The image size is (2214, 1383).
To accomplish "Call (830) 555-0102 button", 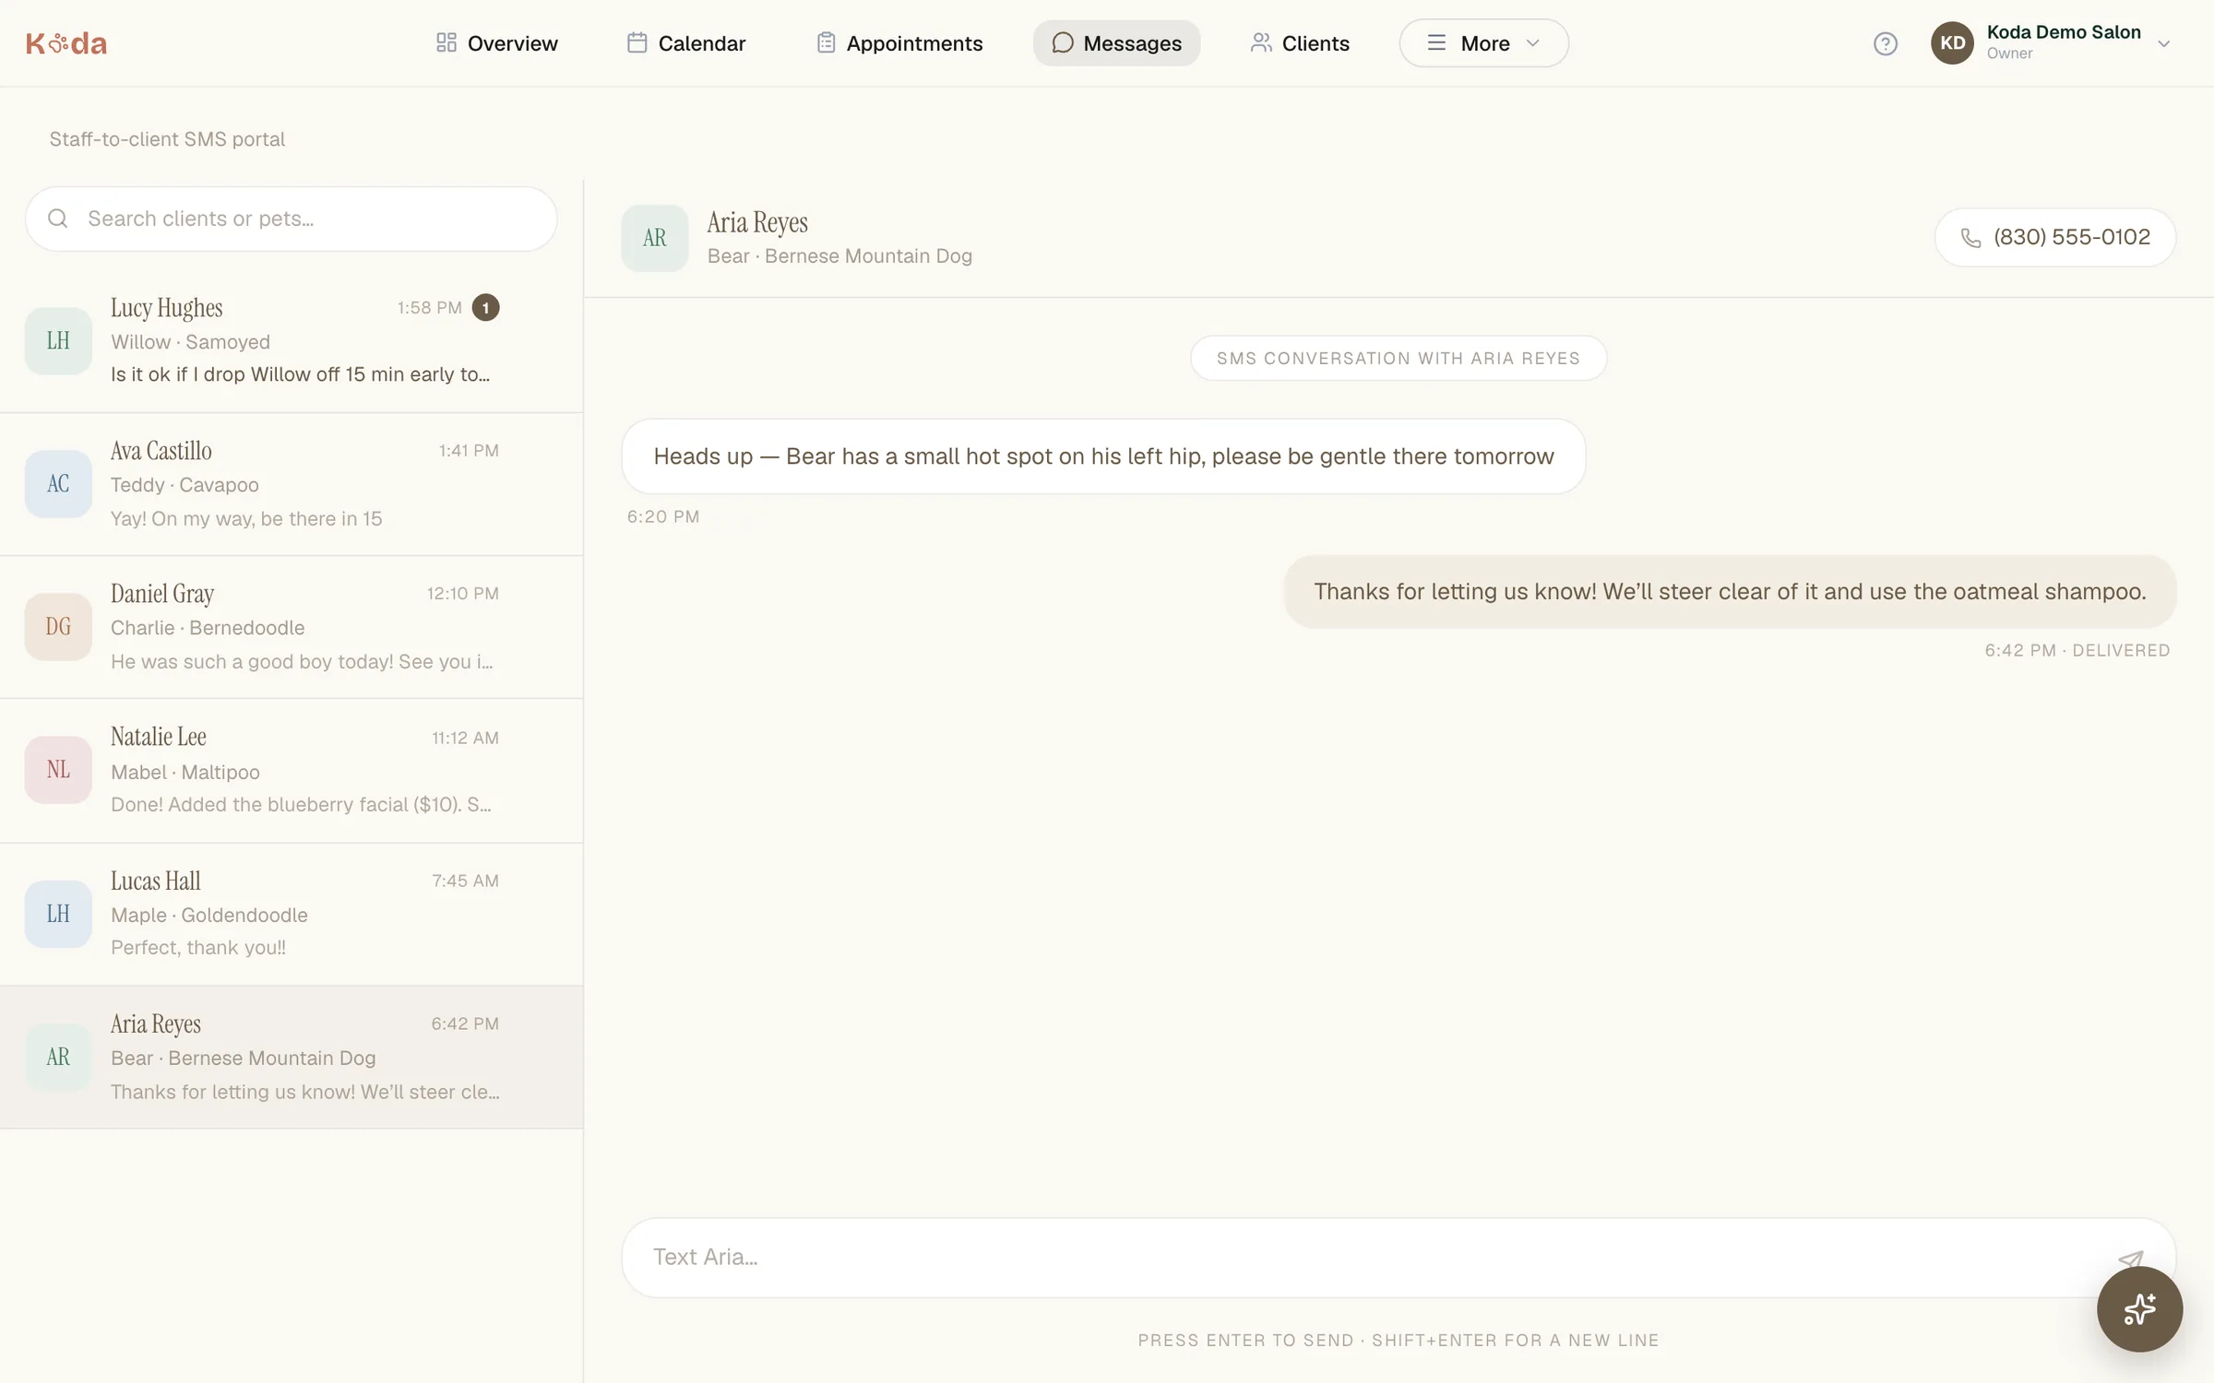I will coord(2055,238).
